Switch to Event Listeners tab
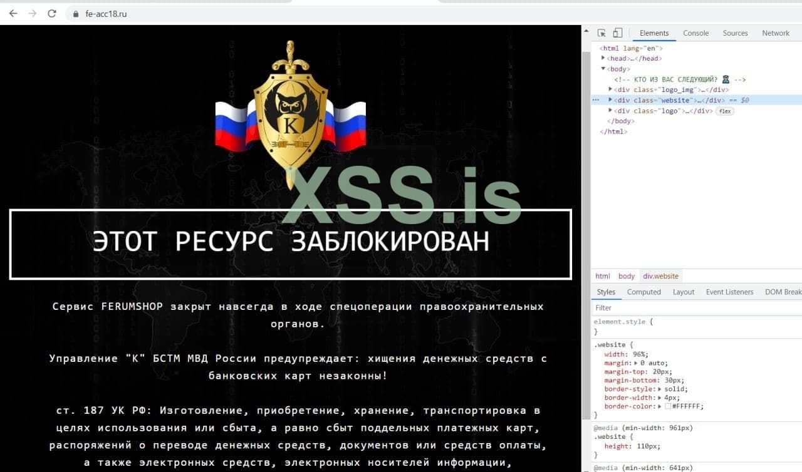The height and width of the screenshot is (472, 802). pos(729,292)
